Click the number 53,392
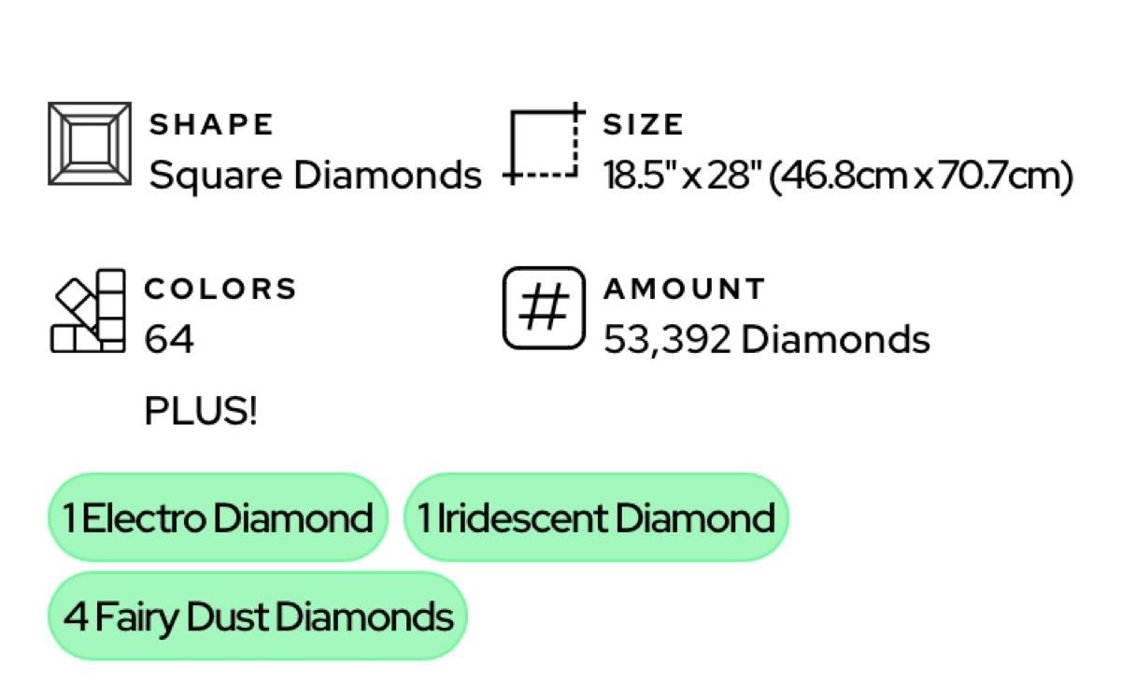1121x694 pixels. coord(667,339)
